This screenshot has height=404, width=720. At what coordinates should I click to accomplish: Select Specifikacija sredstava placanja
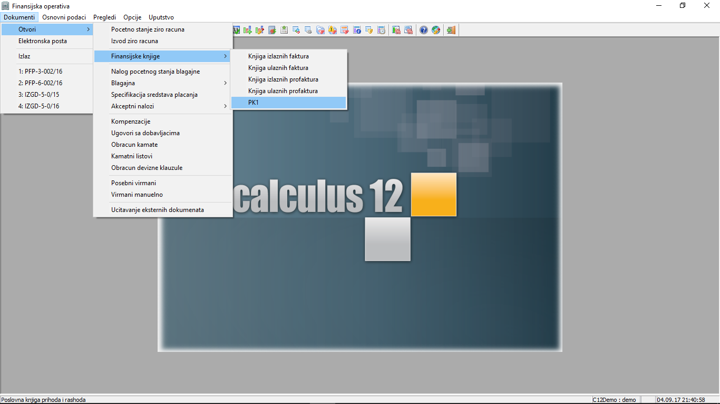(163, 95)
